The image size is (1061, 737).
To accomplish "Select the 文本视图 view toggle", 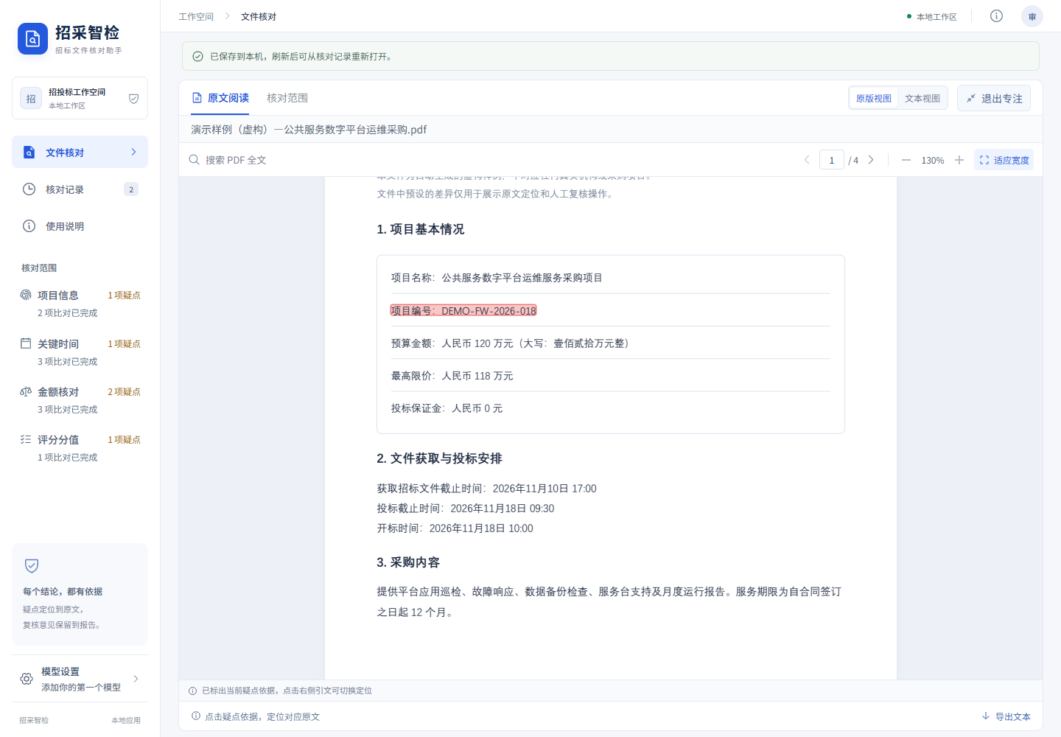I will [922, 98].
